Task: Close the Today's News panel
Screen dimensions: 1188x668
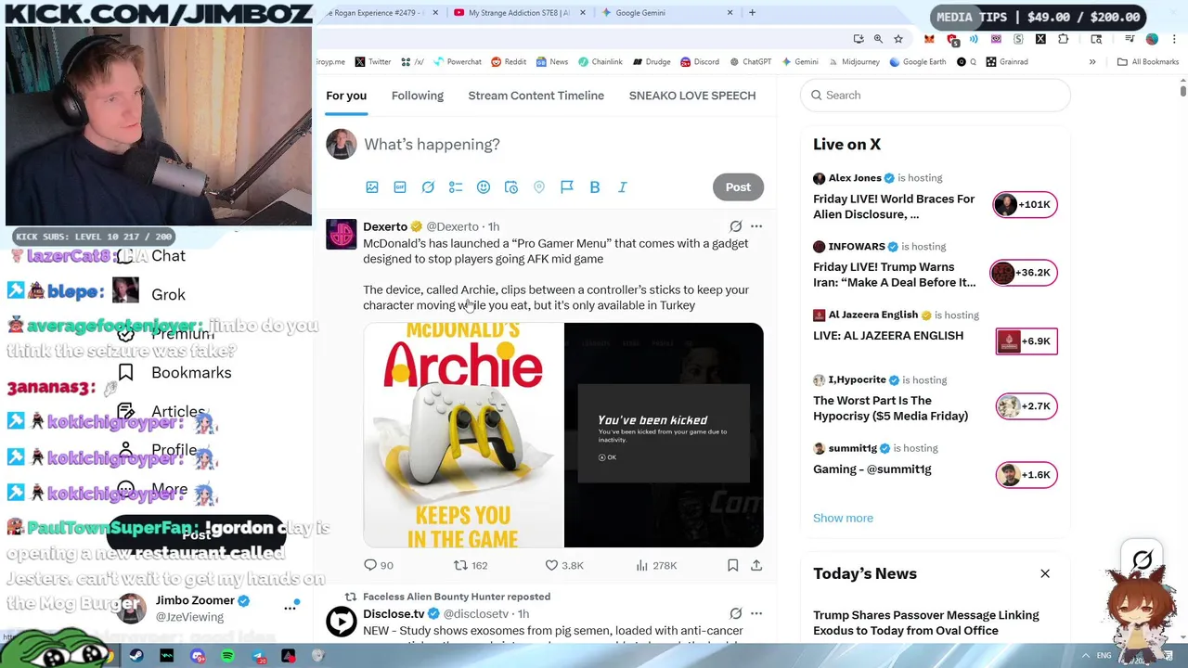Action: click(1045, 573)
